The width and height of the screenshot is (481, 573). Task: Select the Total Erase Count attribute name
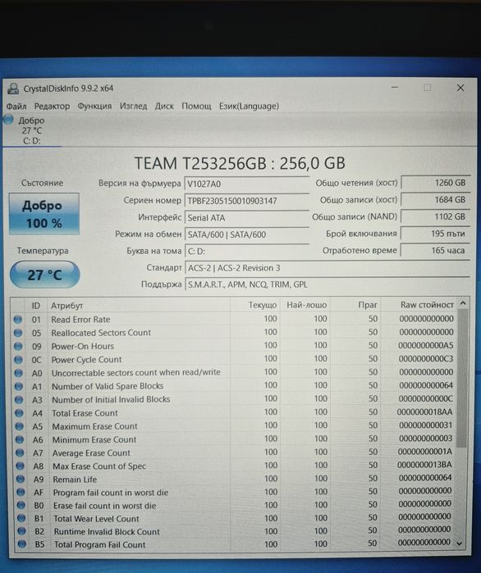click(85, 413)
